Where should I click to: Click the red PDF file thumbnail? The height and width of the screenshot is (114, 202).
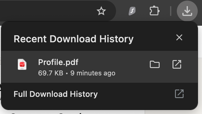click(x=22, y=64)
